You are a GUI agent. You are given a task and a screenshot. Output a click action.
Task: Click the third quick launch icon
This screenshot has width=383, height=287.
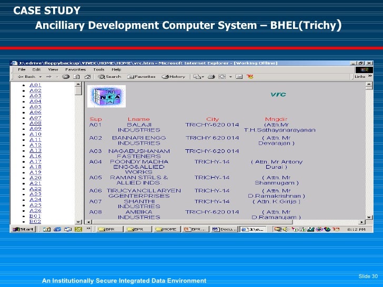68,229
